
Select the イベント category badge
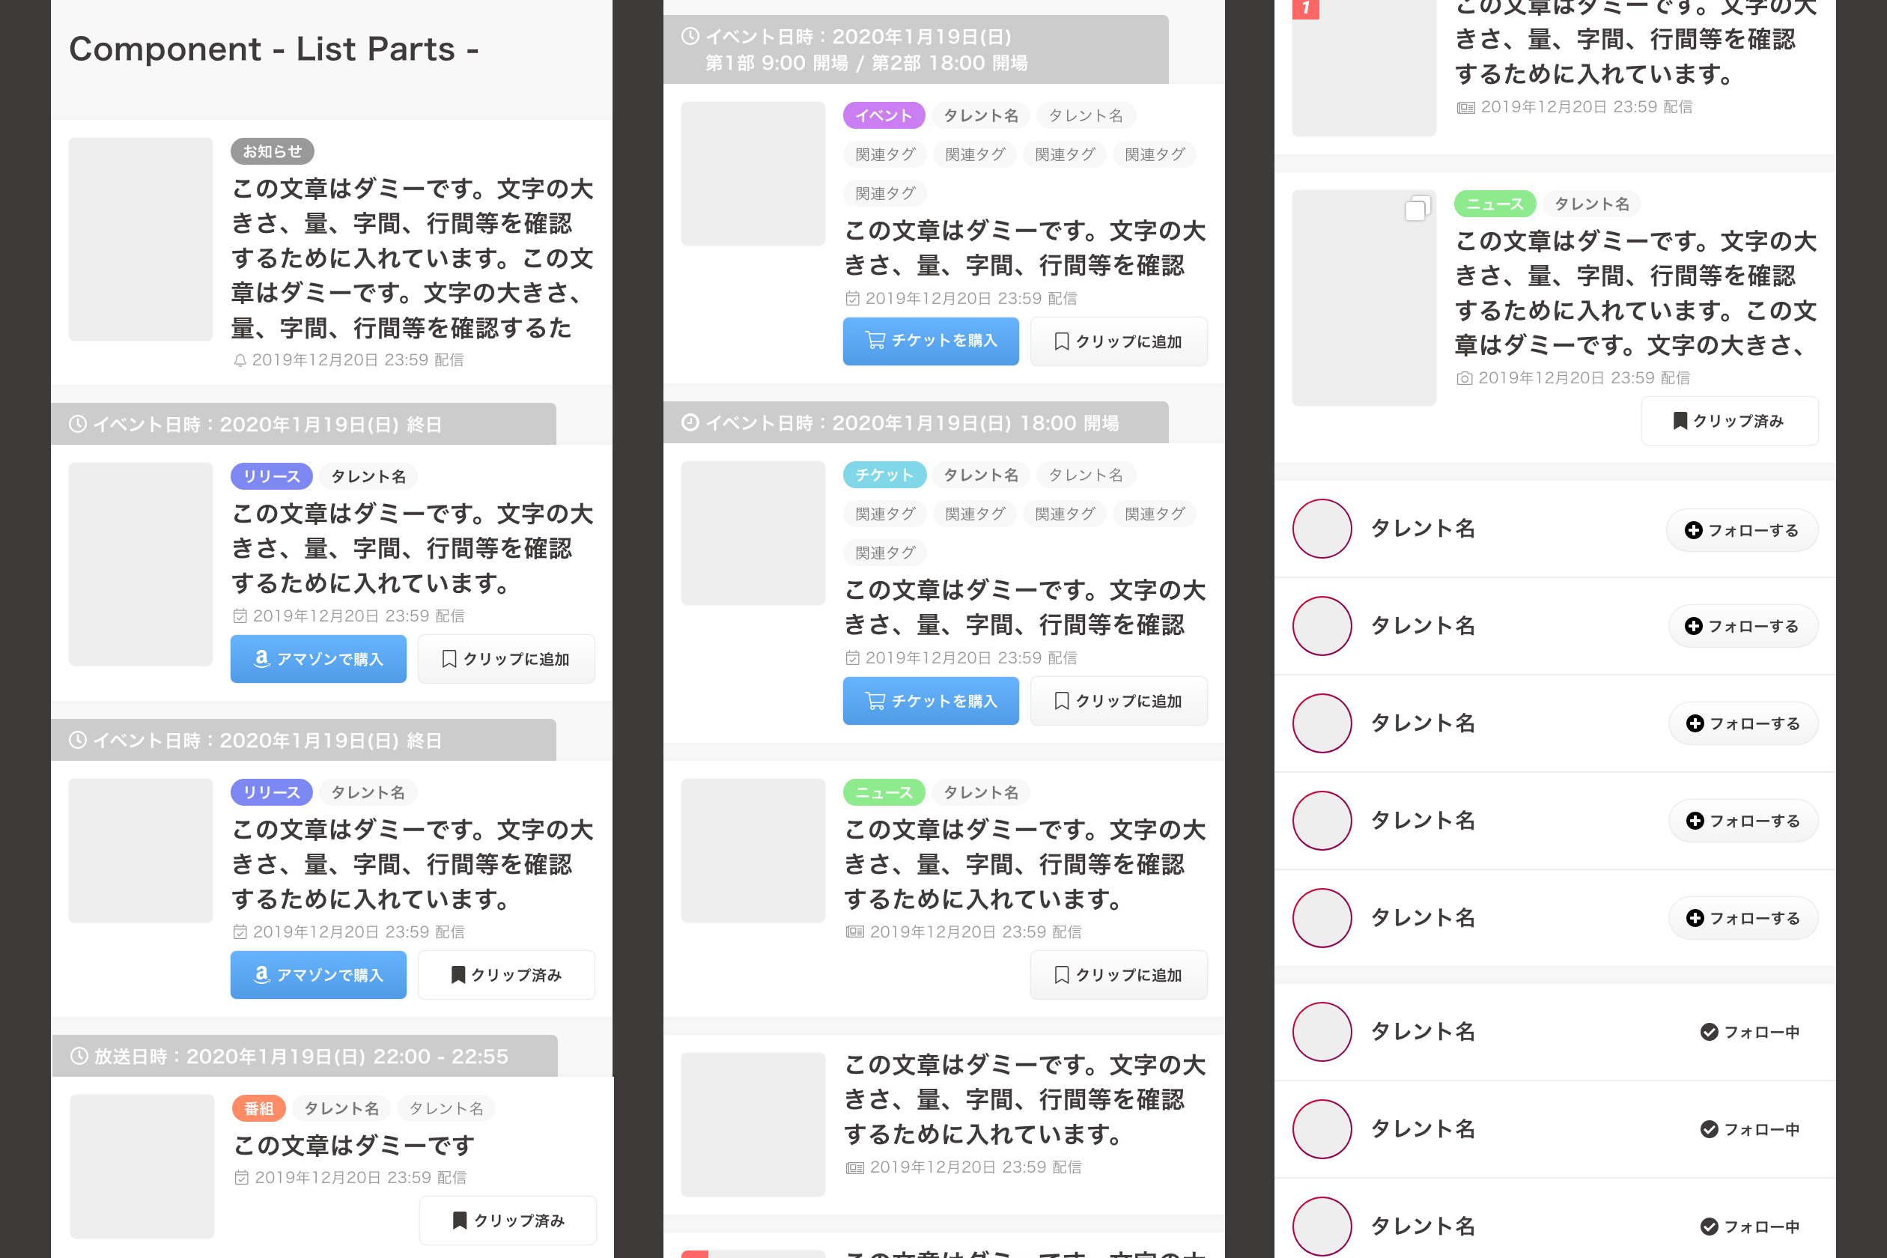pos(884,115)
